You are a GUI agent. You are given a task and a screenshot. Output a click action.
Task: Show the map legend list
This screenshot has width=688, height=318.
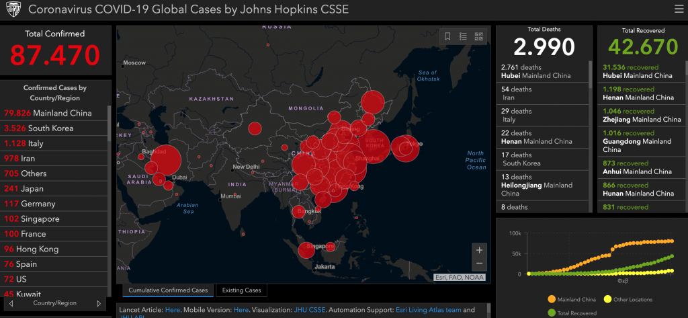tap(463, 37)
